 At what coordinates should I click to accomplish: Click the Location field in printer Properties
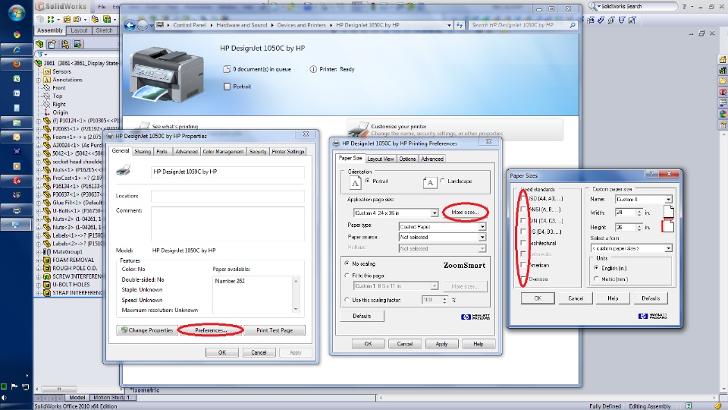point(227,196)
